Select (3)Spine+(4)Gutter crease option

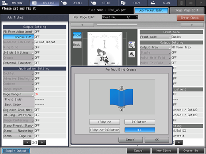(104, 130)
